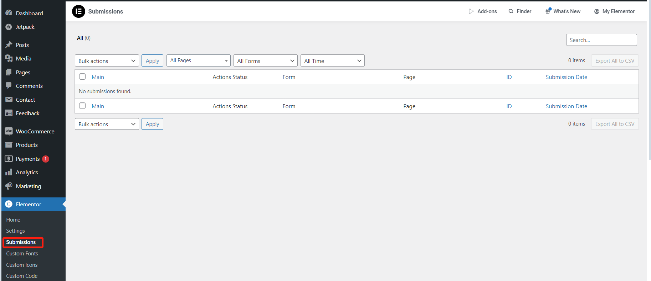
Task: Open the All Forms filter dropdown
Action: point(265,61)
